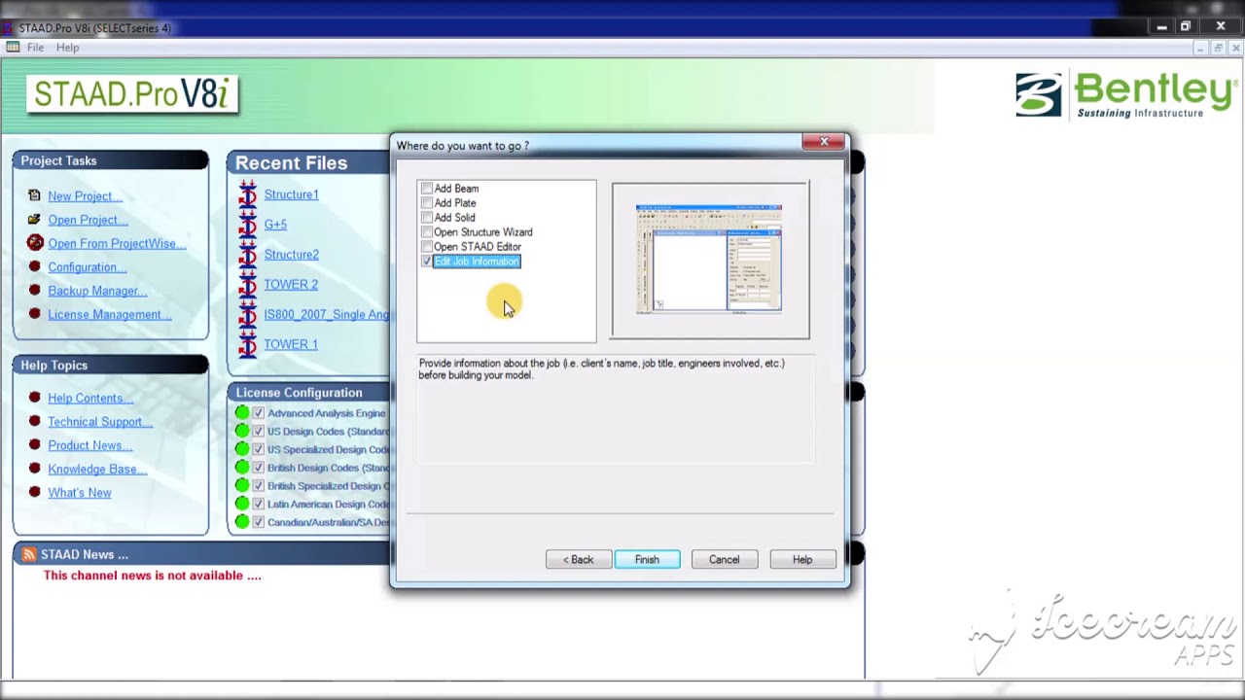Check the Add Beam checkbox
Viewport: 1245px width, 700px height.
coord(426,189)
